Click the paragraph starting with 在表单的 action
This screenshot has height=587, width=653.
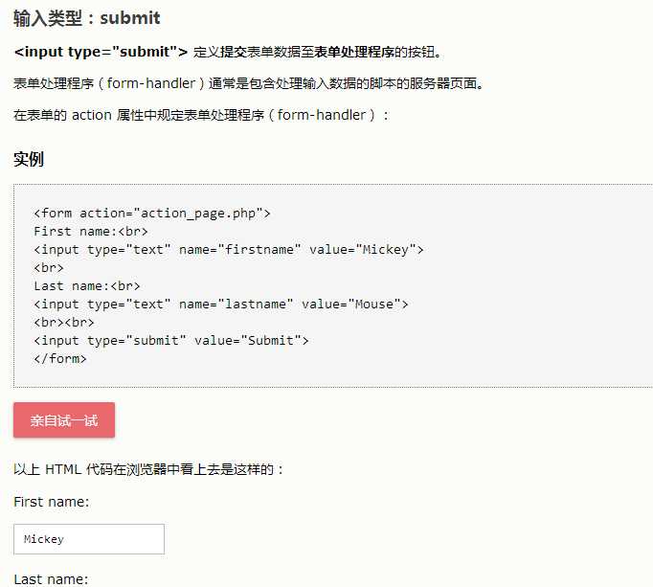point(202,115)
